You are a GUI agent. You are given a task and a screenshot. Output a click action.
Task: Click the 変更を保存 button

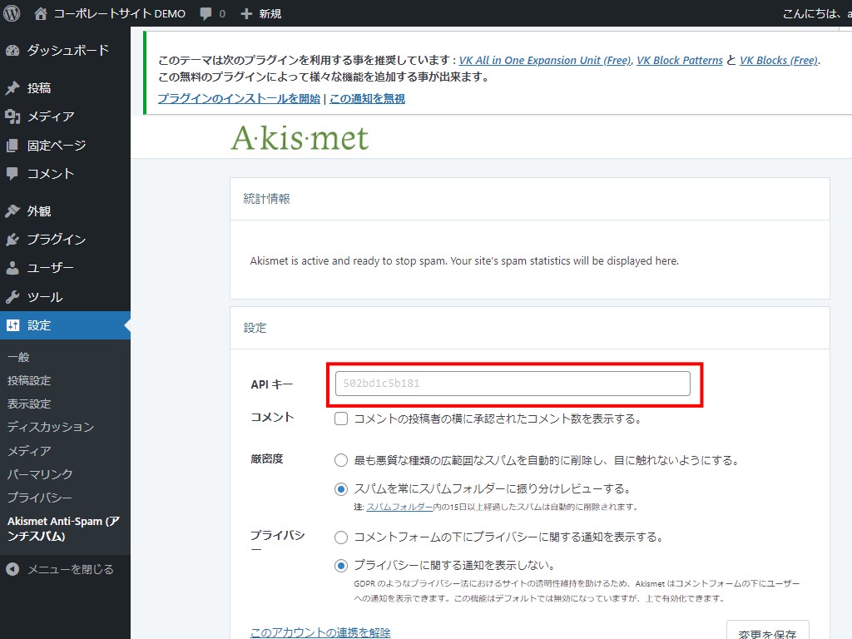coord(767,632)
